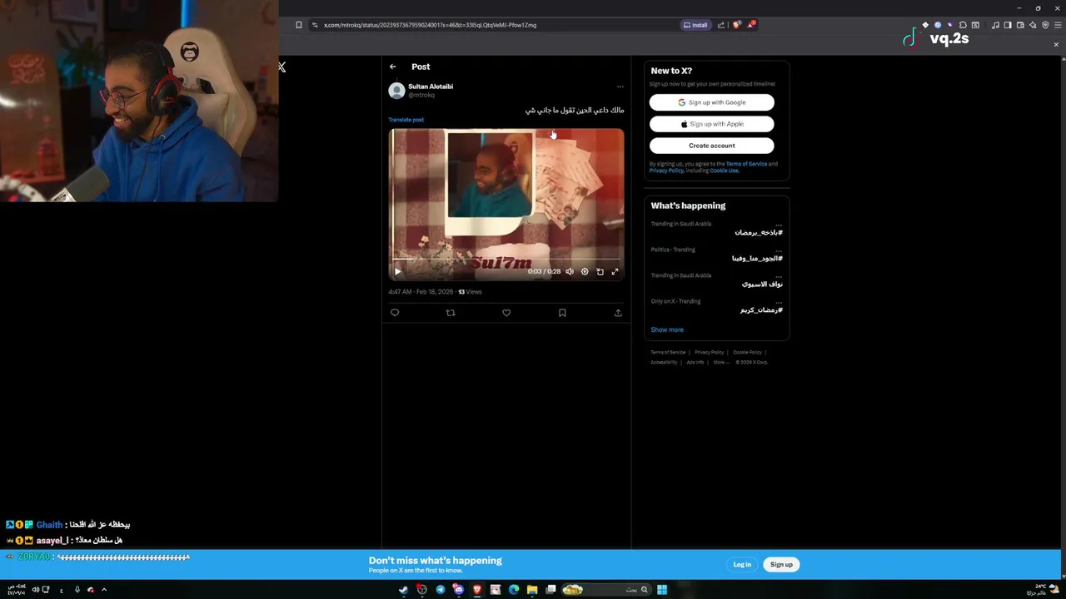Screen dimensions: 1066x599
Task: Open browser hamburger main menu
Action: [1058, 25]
